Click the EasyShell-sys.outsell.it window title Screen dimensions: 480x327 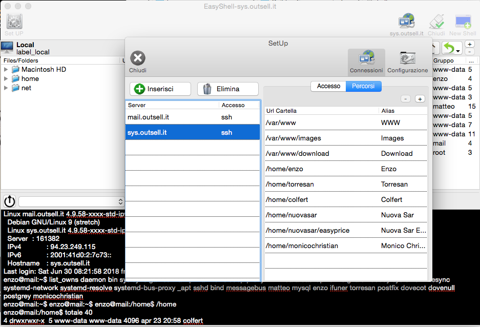point(240,7)
